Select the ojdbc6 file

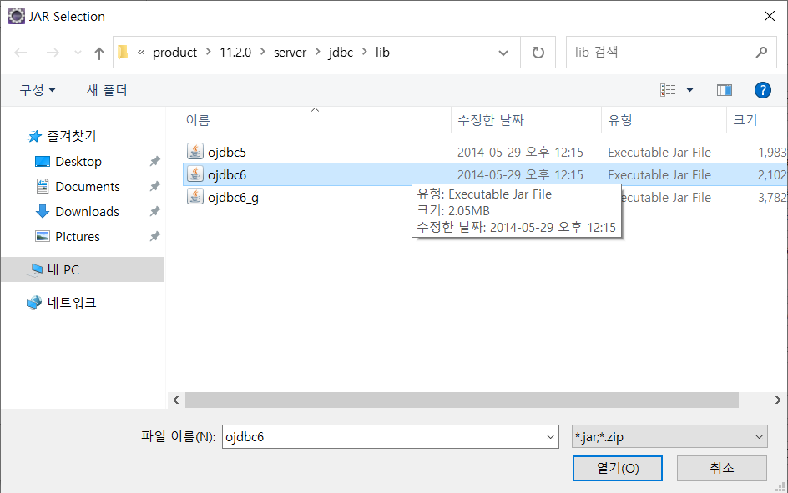(227, 174)
